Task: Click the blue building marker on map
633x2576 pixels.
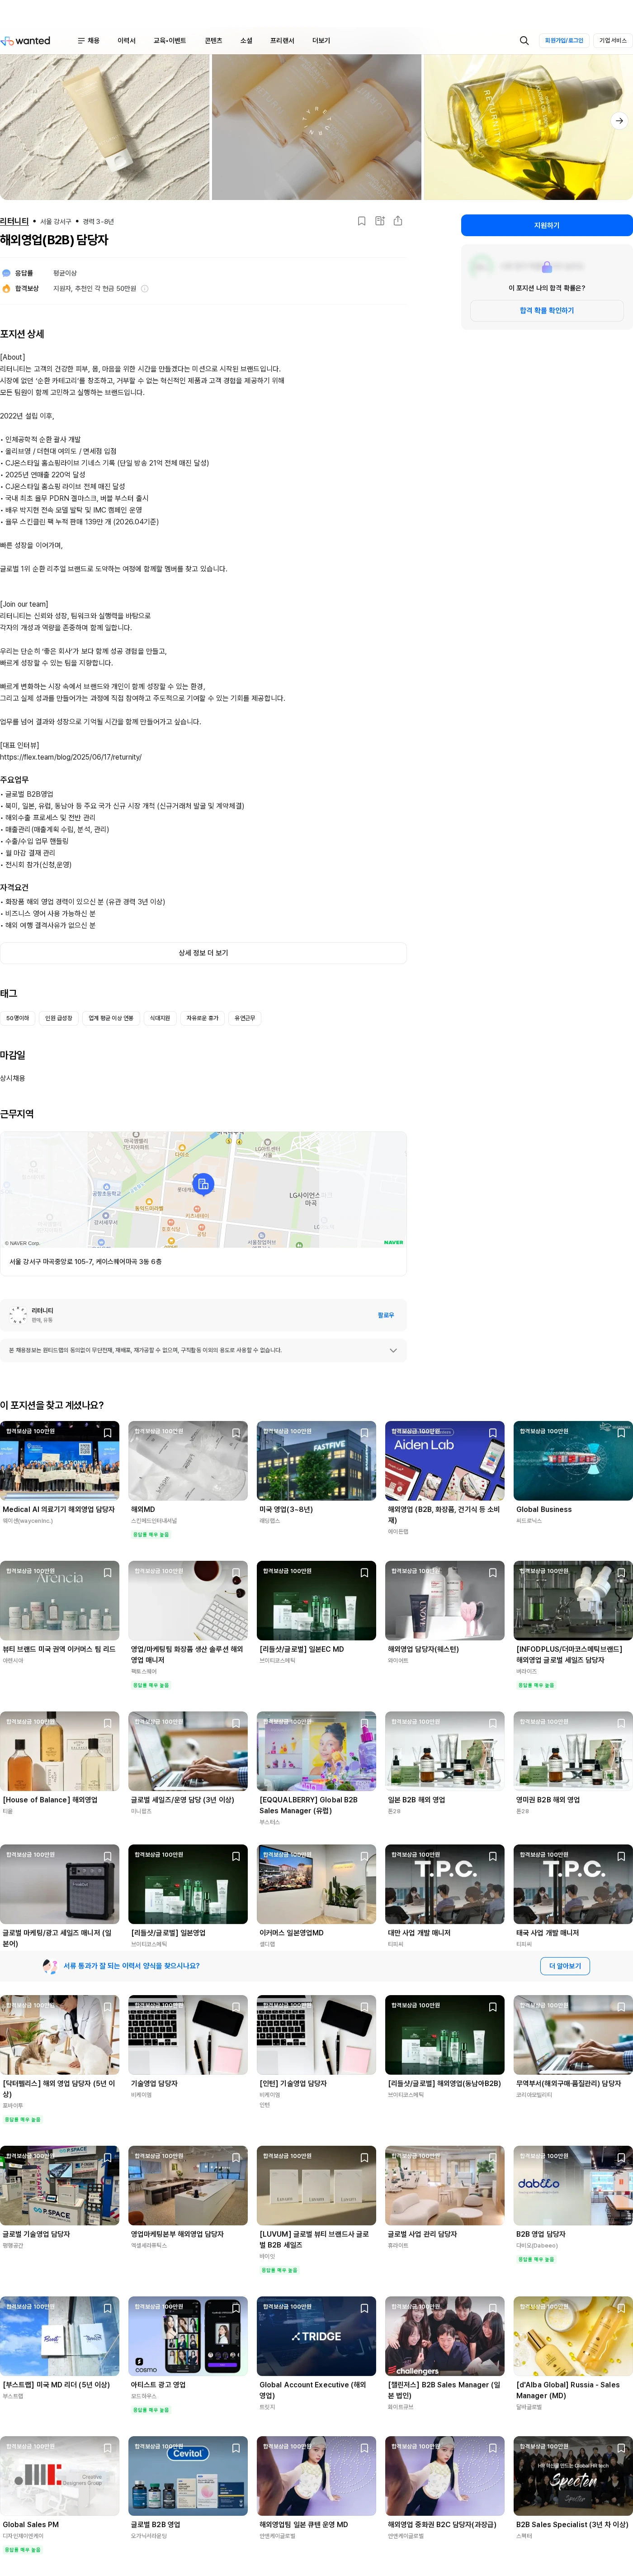Action: 203,1185
